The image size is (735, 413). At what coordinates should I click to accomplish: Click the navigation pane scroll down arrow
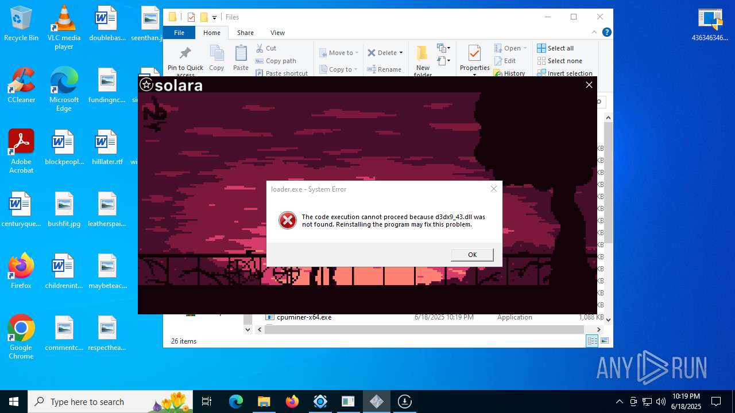[x=248, y=329]
